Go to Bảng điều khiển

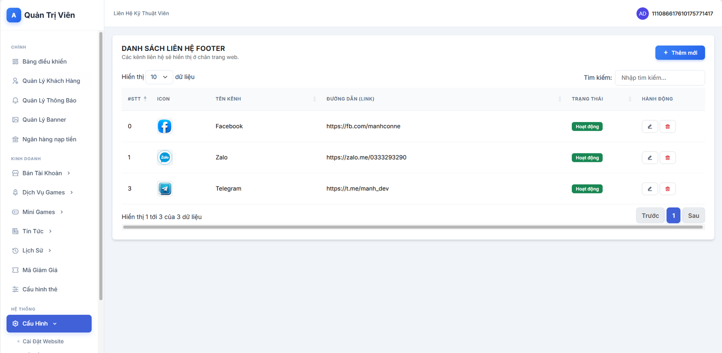44,62
